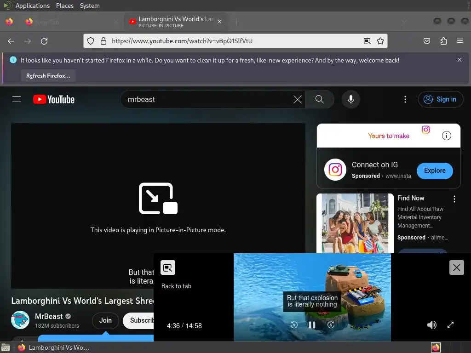Open the shield tracking protection icon
This screenshot has width=471, height=353.
(91, 41)
